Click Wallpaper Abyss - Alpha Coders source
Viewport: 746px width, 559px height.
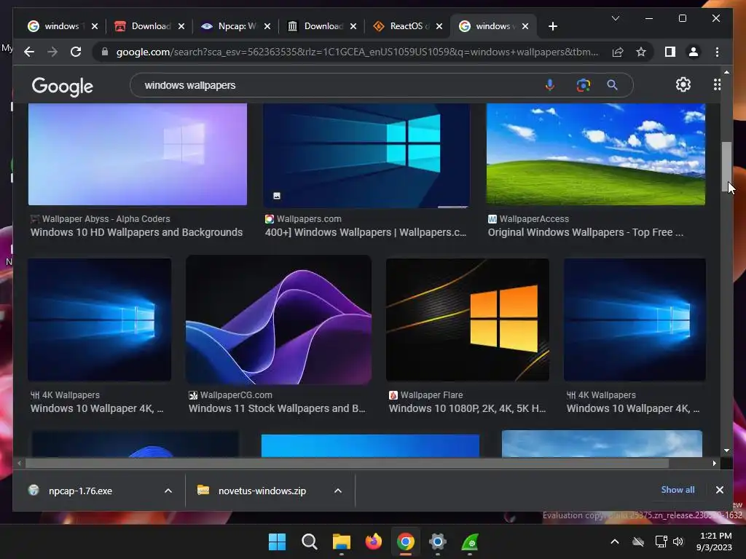tap(106, 218)
